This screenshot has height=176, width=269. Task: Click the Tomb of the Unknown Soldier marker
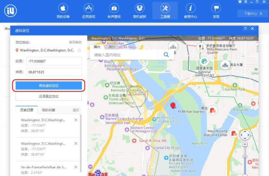tap(106, 97)
